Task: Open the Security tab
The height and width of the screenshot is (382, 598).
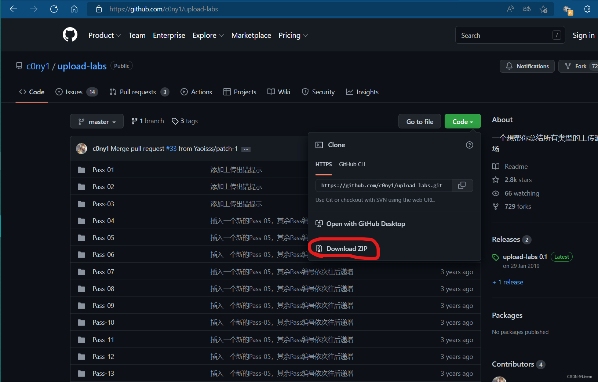Action: (318, 92)
